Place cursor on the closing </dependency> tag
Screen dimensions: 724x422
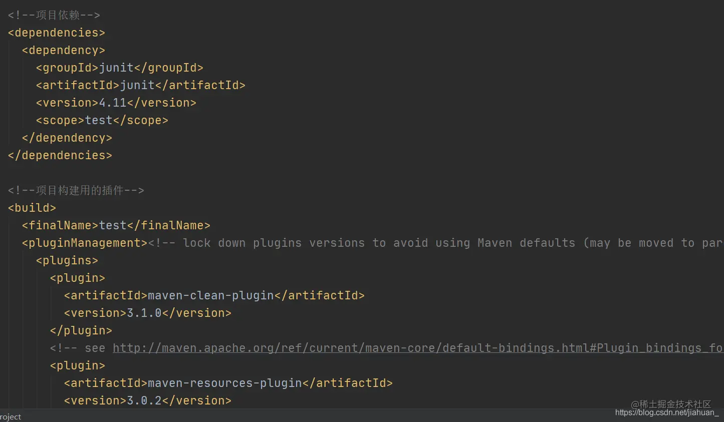point(67,138)
